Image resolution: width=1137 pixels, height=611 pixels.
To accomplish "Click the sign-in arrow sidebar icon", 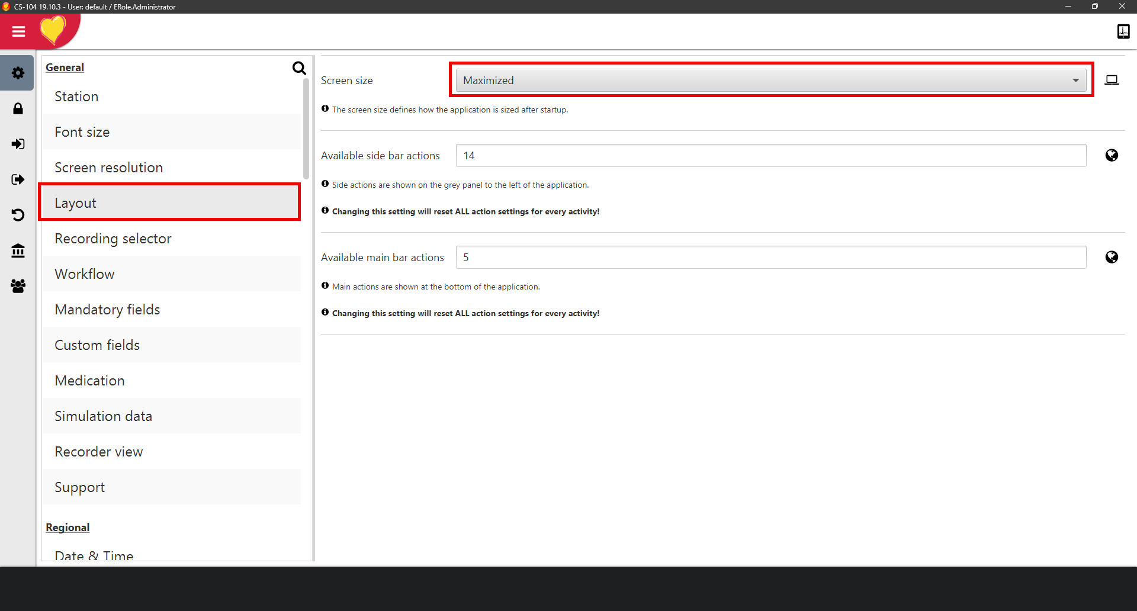I will [18, 144].
